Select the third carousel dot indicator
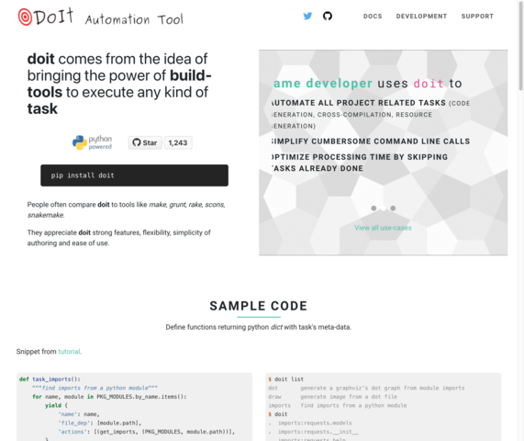 (x=393, y=209)
